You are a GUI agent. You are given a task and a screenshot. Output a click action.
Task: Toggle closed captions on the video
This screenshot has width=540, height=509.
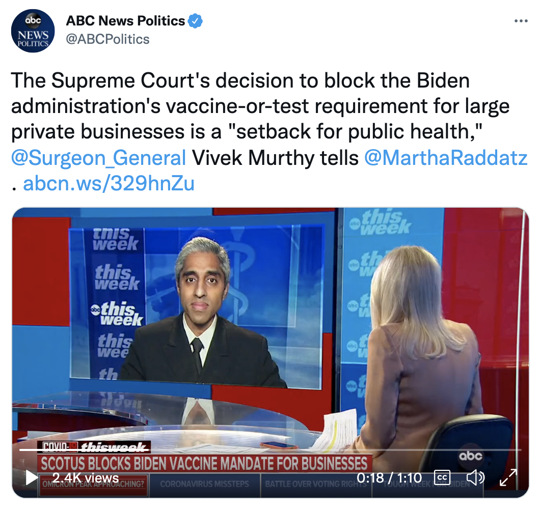[442, 477]
